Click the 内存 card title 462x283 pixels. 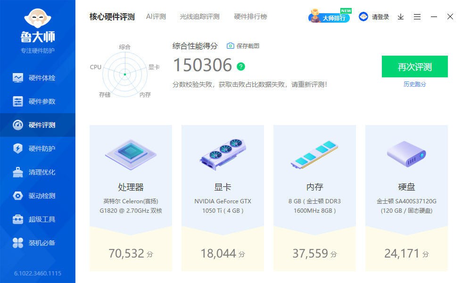coord(315,187)
